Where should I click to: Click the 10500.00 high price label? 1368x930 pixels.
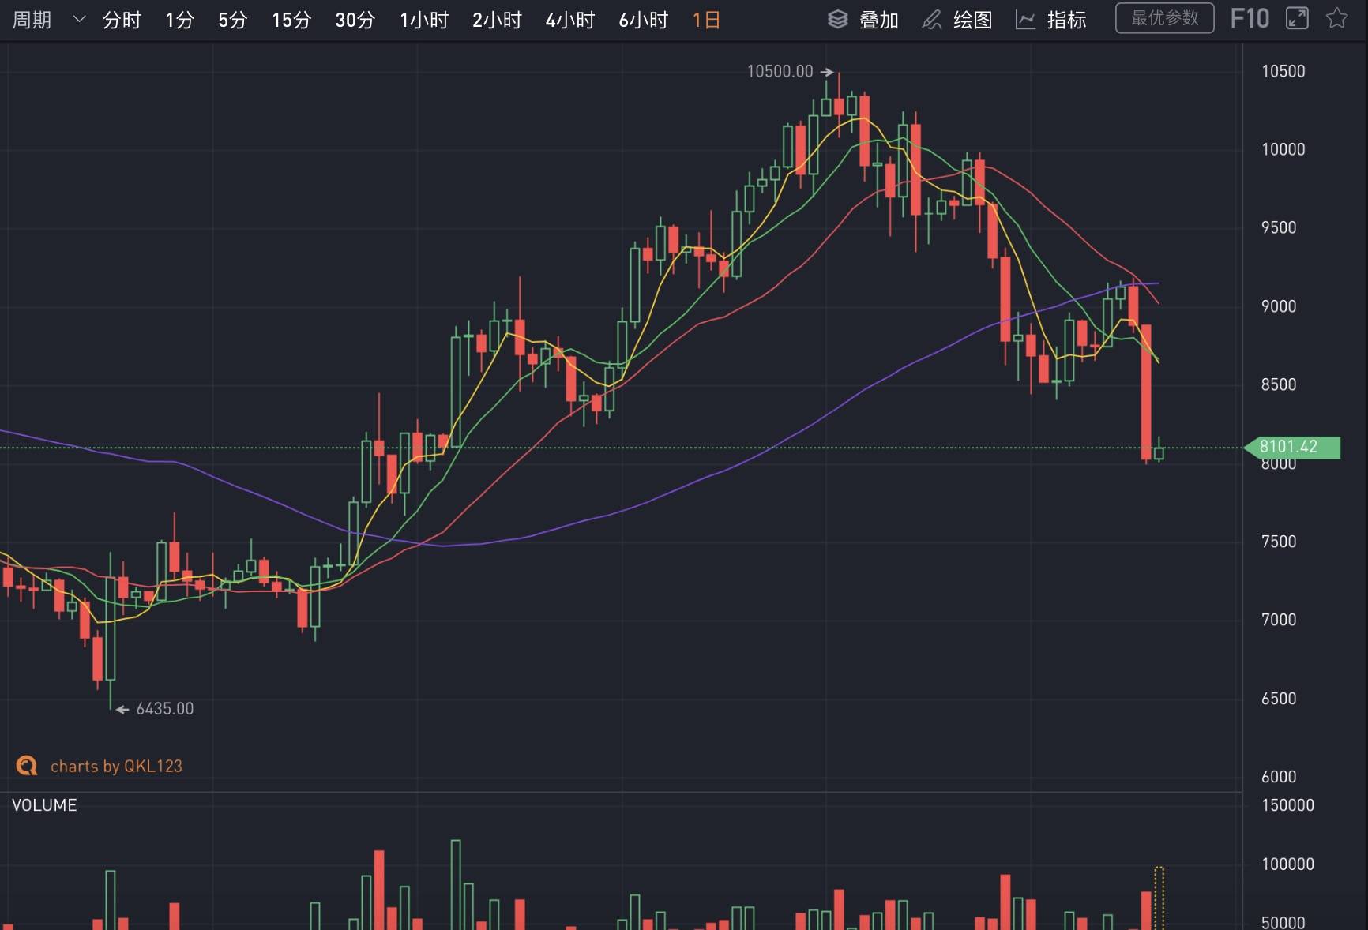[780, 71]
